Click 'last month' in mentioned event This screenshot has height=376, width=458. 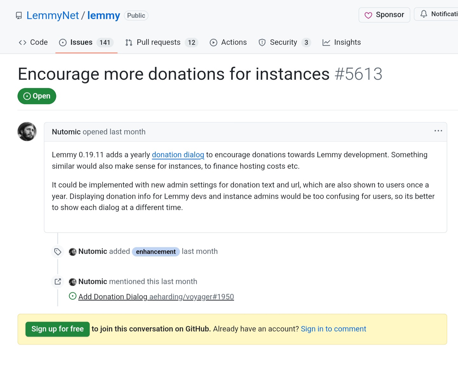click(x=179, y=282)
